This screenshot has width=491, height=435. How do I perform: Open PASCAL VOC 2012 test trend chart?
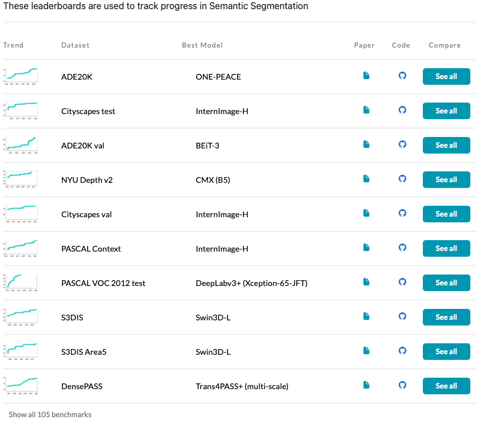pos(21,283)
